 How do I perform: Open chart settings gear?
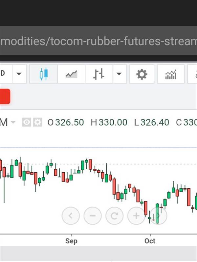(x=142, y=74)
